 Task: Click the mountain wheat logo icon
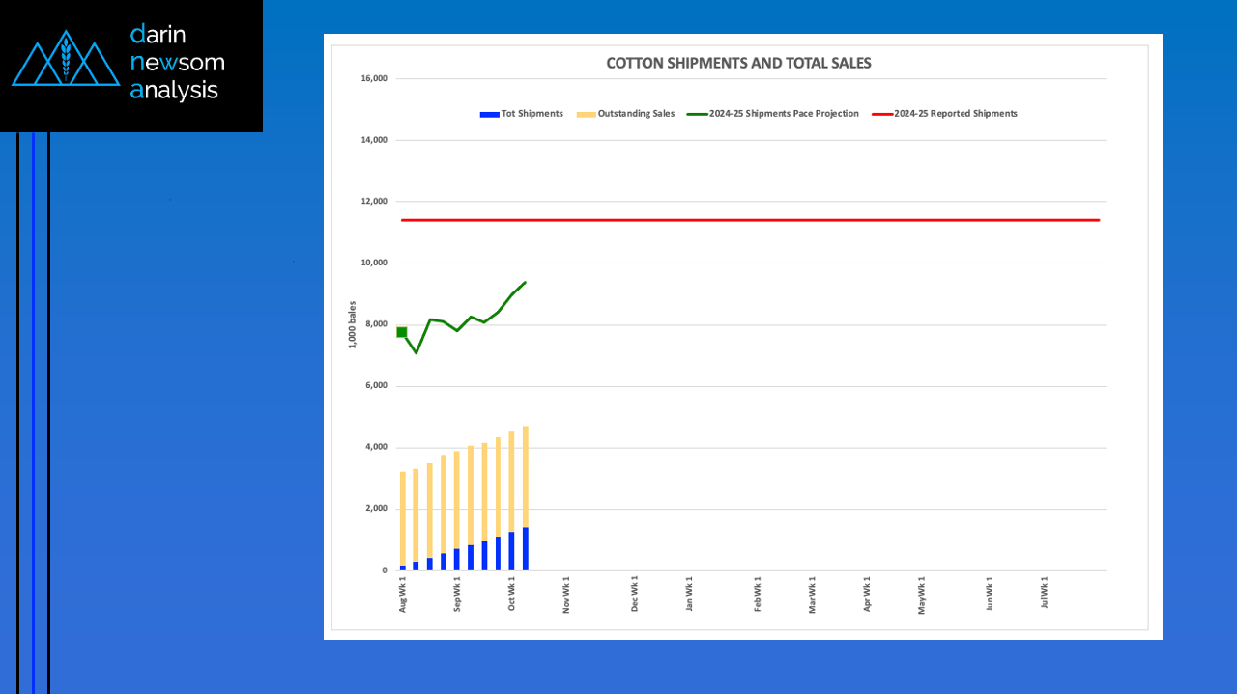pyautogui.click(x=66, y=60)
